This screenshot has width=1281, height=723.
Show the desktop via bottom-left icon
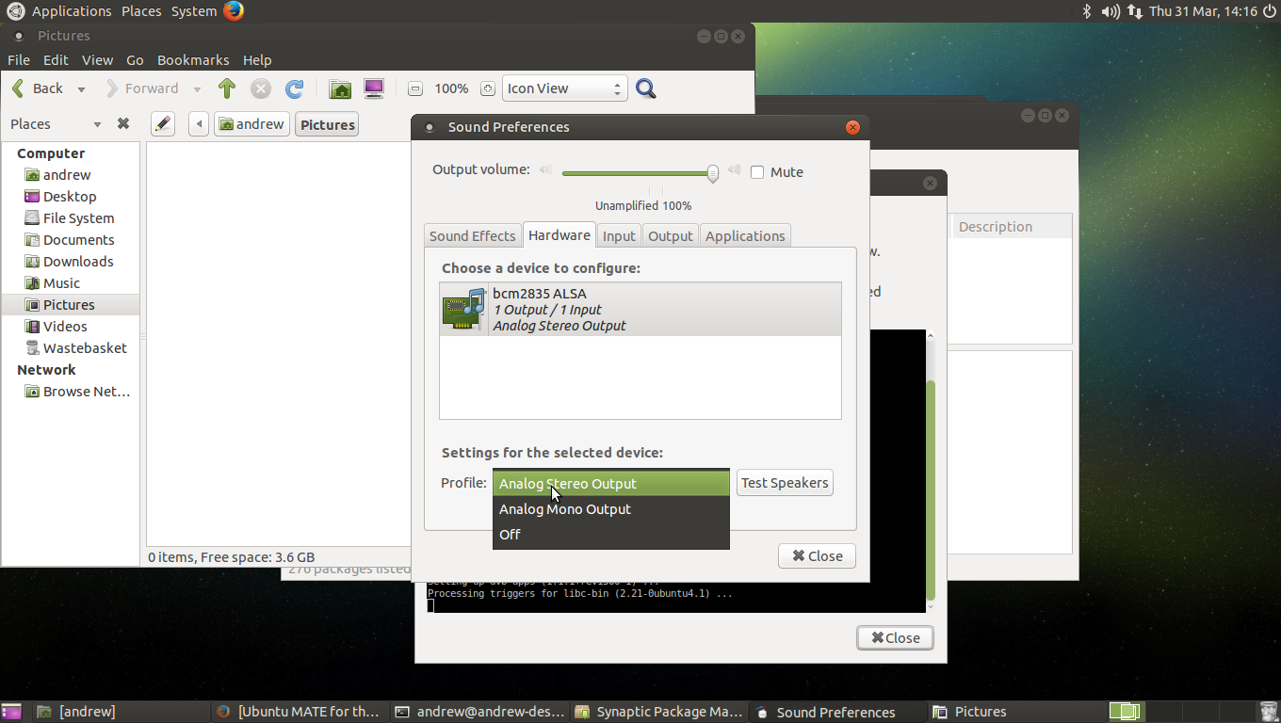[12, 712]
